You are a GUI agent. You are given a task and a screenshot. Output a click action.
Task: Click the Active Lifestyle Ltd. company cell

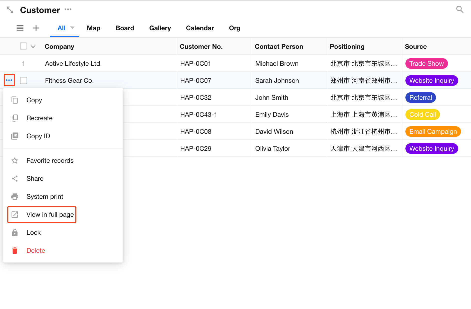tap(73, 63)
